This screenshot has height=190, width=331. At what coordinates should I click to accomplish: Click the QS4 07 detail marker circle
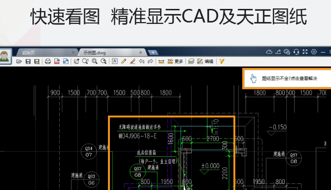point(89,152)
